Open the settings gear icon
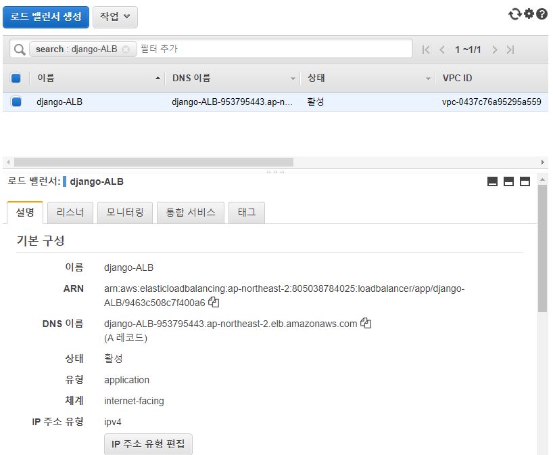 [x=529, y=14]
